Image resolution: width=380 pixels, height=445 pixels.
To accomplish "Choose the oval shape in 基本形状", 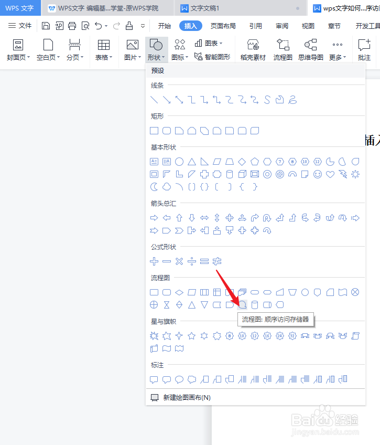I will 179,162.
